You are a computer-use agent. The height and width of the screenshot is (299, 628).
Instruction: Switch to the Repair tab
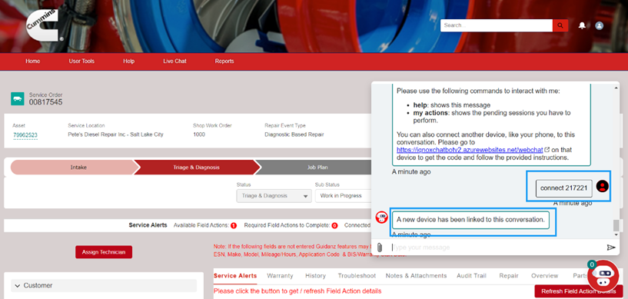509,276
